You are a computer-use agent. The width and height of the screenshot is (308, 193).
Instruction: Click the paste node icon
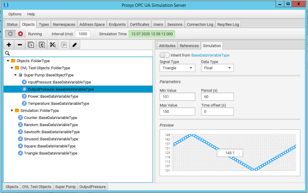coord(63,45)
